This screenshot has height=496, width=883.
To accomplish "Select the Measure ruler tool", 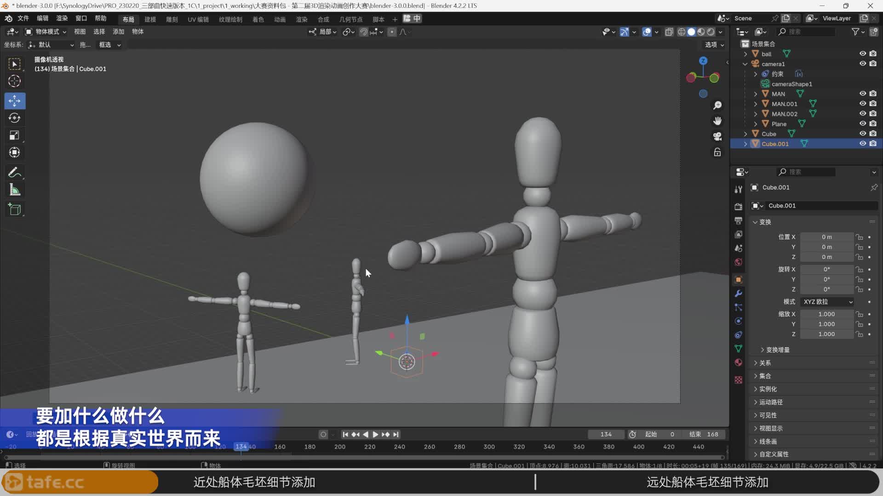I will (x=15, y=190).
